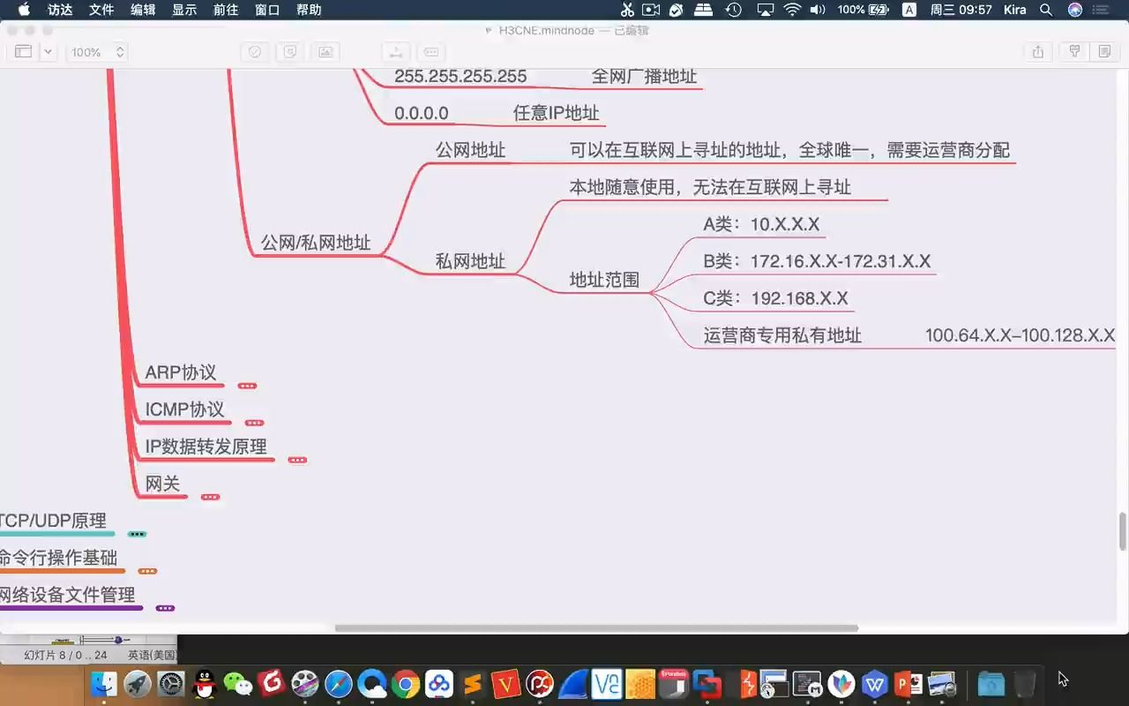Open Sublime Text icon in Dock
Viewport: 1129px width, 706px height.
point(473,684)
